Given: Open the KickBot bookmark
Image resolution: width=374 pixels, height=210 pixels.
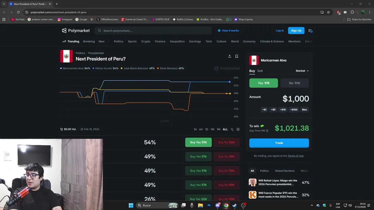Looking at the screenshot, I should pyautogui.click(x=210, y=20).
